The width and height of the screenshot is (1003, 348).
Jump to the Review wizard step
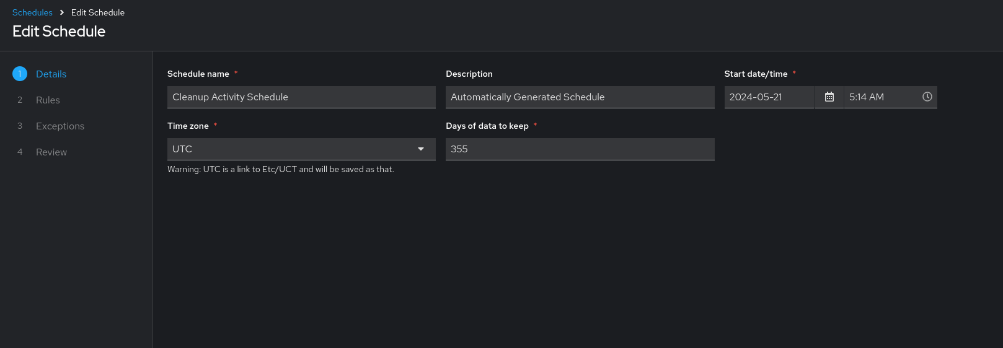point(51,152)
